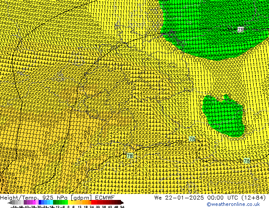This screenshot has width=269, height=208.
Task: Click the '12' value under color scale
Action: pyautogui.click(x=80, y=207)
